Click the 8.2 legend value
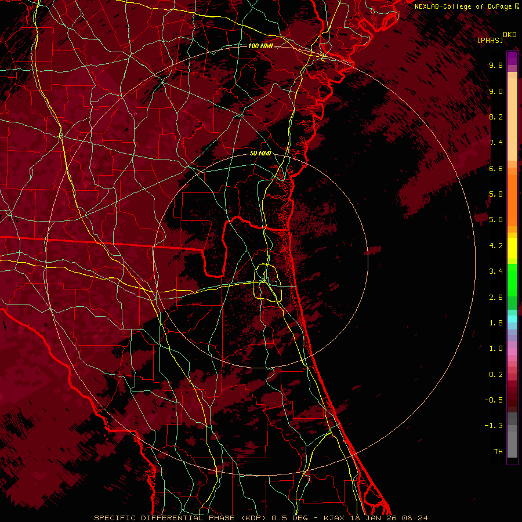 click(496, 117)
